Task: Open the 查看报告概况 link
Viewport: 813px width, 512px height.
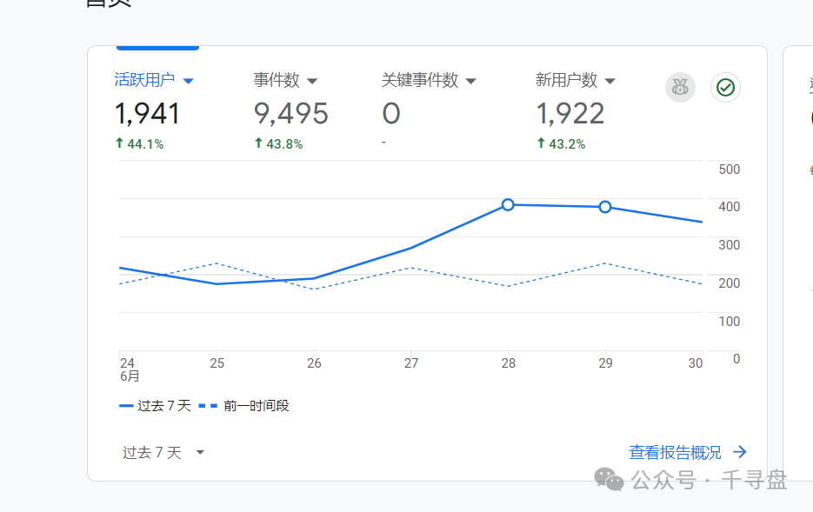Action: [x=675, y=452]
